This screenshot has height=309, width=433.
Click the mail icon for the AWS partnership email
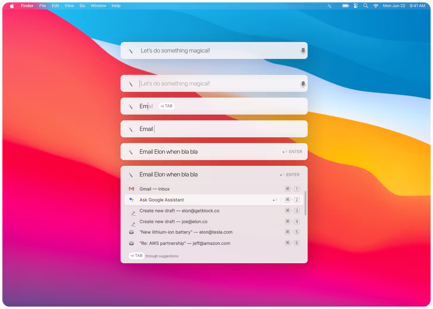tap(131, 243)
